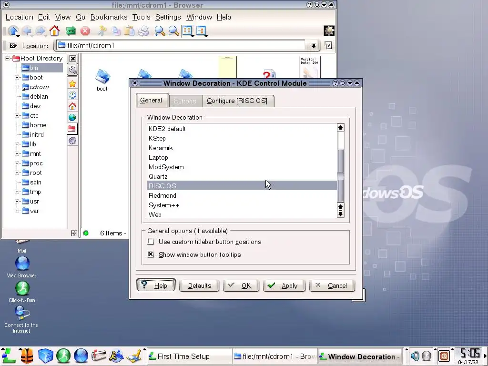Switch to tree view in Browser toolbar

[202, 31]
